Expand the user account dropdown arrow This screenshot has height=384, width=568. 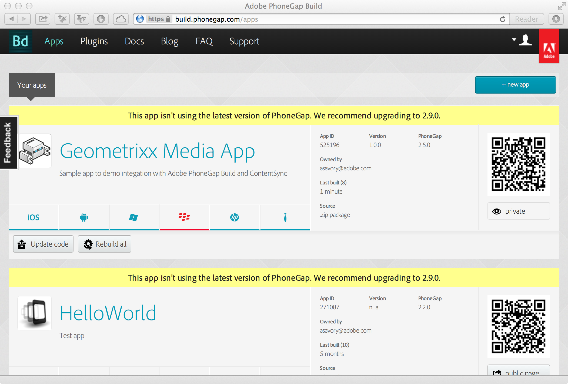(x=514, y=40)
